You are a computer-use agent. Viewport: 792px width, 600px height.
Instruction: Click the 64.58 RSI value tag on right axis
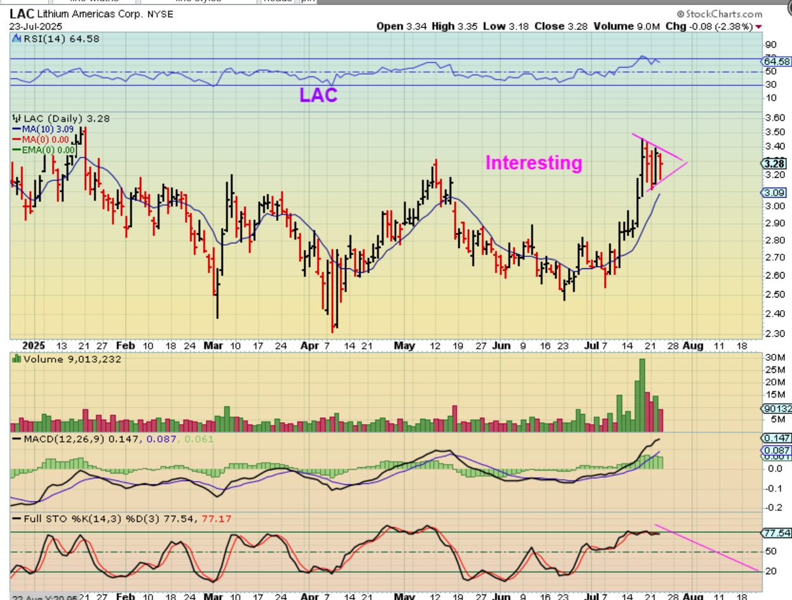tap(777, 61)
